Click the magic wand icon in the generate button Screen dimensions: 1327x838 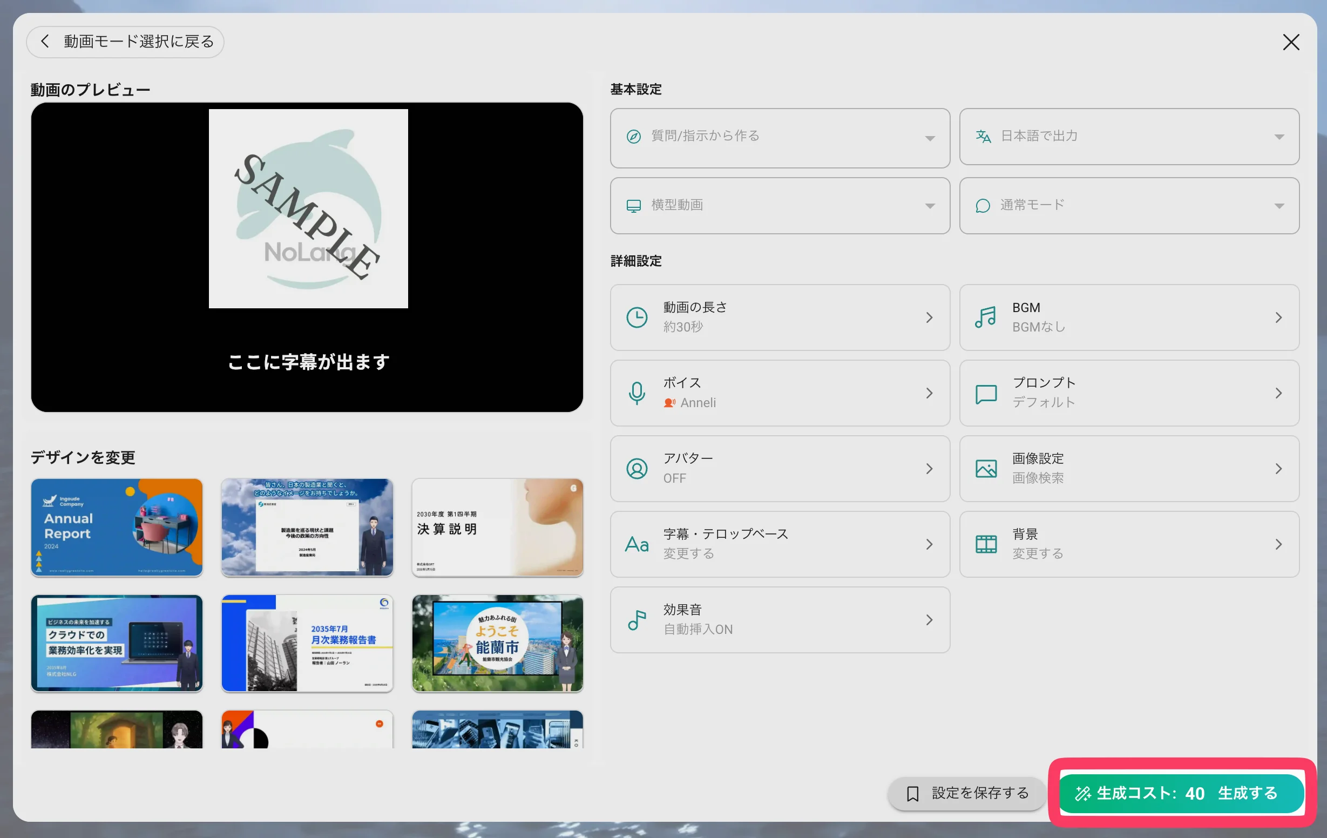coord(1083,793)
